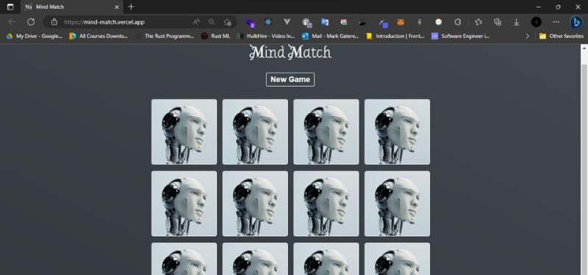Open the MetaMask fox extension

401,22
